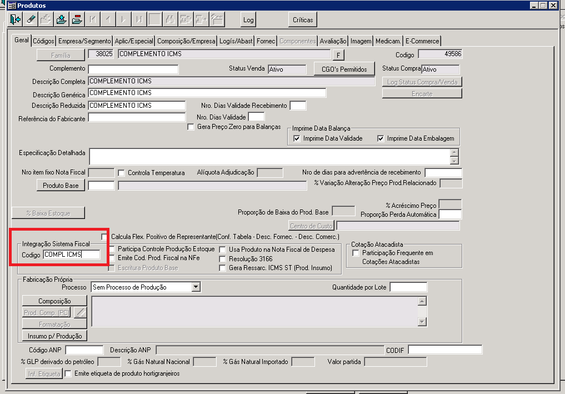Focus the Referência do Fabricante field
Viewport: 565px width, 394px height.
[137, 117]
